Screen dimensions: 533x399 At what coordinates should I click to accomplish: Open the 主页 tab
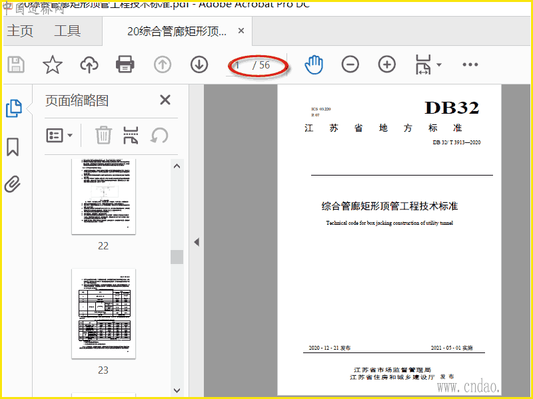click(x=20, y=31)
